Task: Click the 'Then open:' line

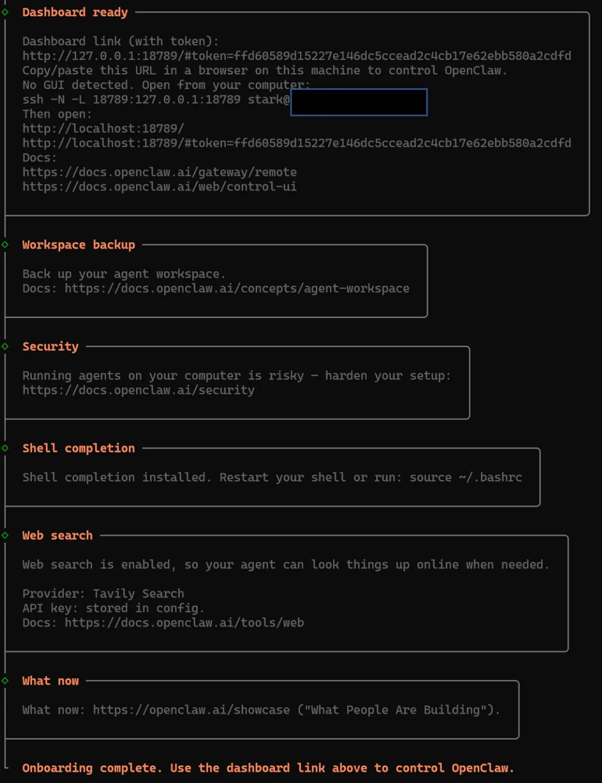Action: pos(57,114)
